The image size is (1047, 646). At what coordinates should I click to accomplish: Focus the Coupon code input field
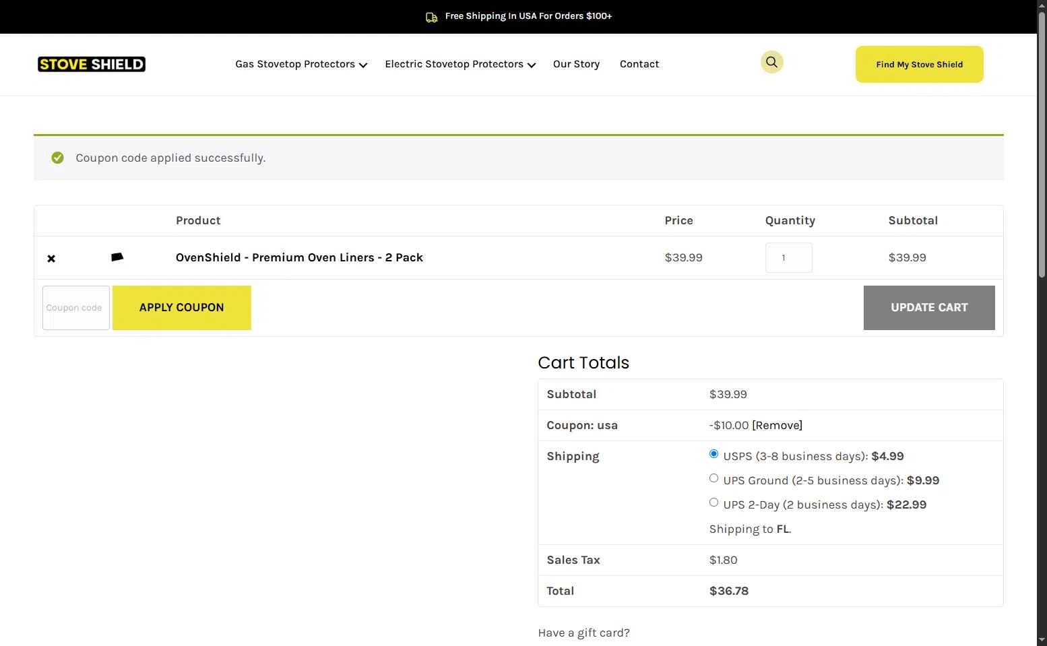point(76,308)
